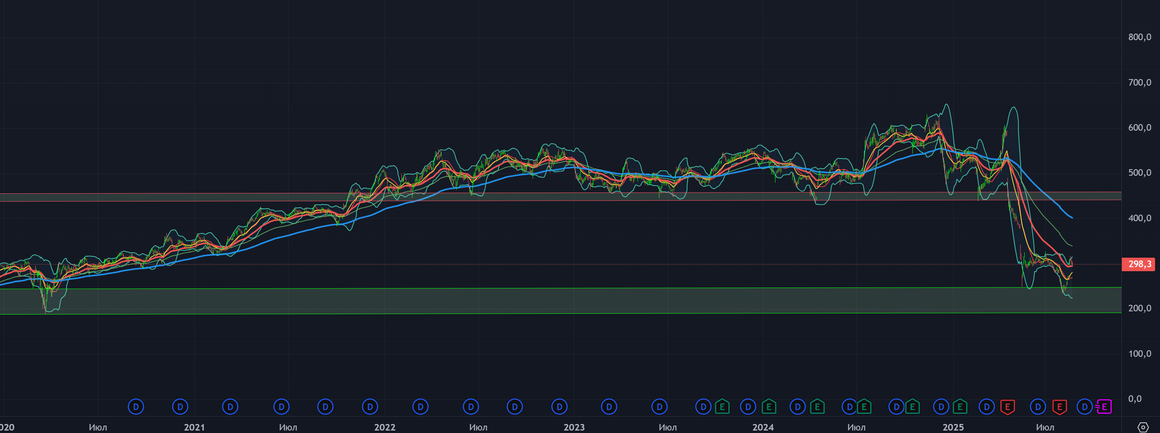Image resolution: width=1160 pixels, height=433 pixels.
Task: Open the rightmost blue dividend D marker
Action: [1084, 407]
